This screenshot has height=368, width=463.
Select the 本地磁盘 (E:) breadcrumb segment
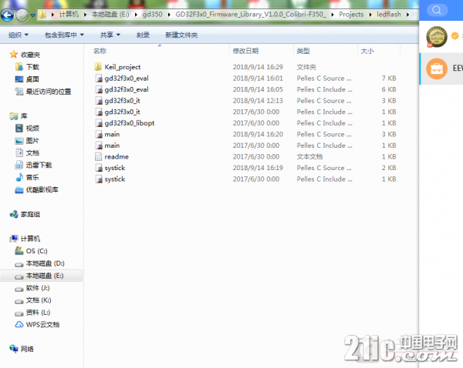pos(110,15)
